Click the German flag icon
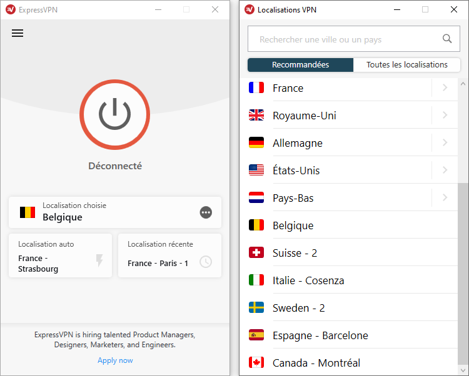Viewport: 469px width, 376px height. (256, 143)
